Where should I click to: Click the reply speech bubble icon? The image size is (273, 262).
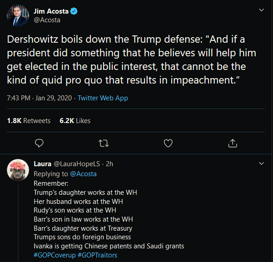pos(40,143)
